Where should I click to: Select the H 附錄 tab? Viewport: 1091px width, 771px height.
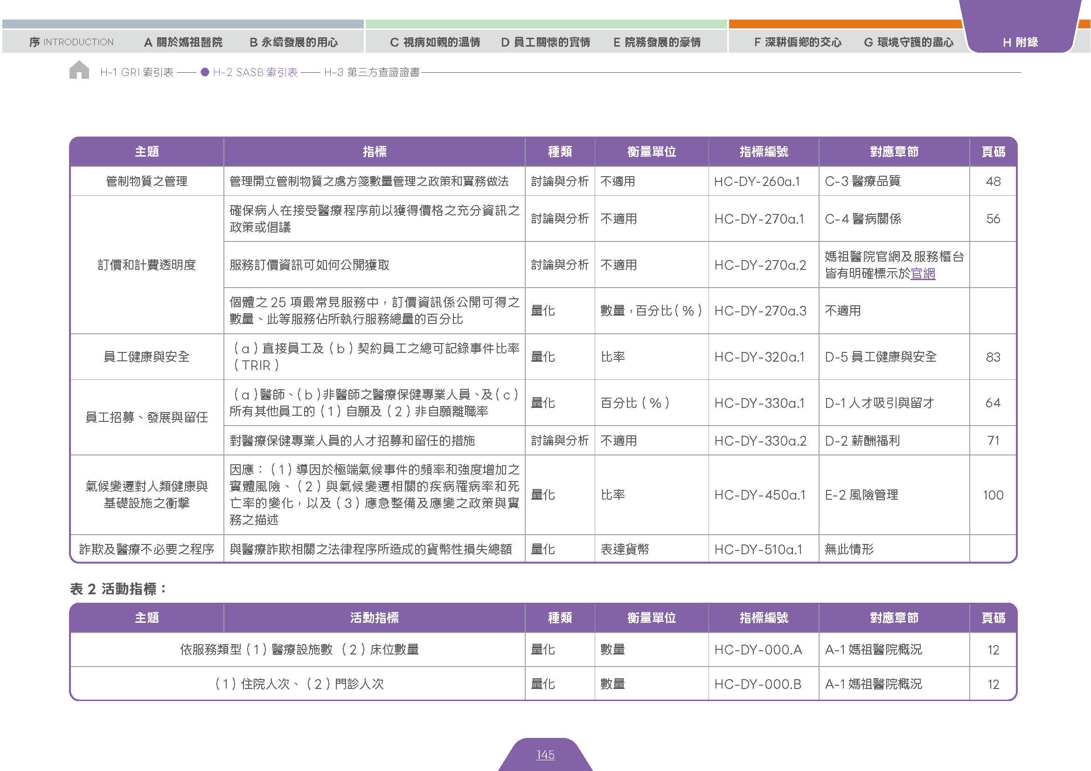(x=1020, y=42)
